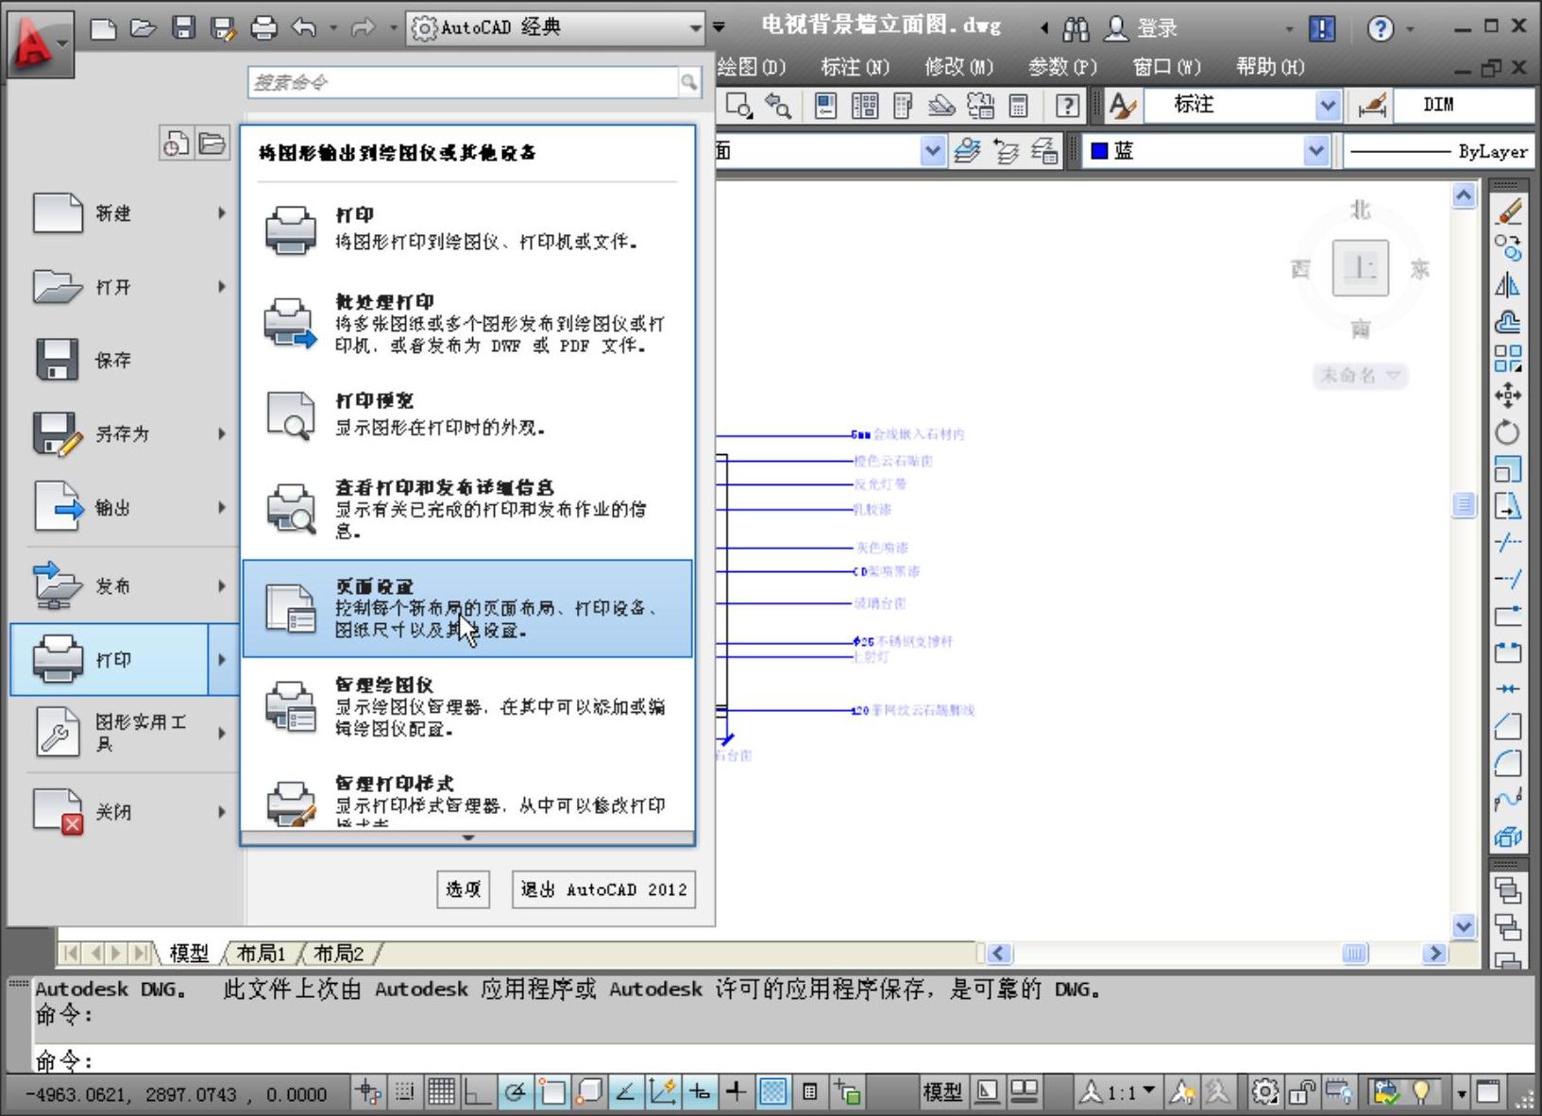Image resolution: width=1542 pixels, height=1116 pixels.
Task: Open the Dimension Style manager icon
Action: (x=1372, y=106)
